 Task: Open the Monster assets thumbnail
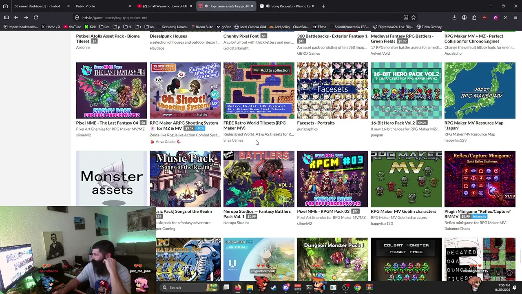pos(111,179)
